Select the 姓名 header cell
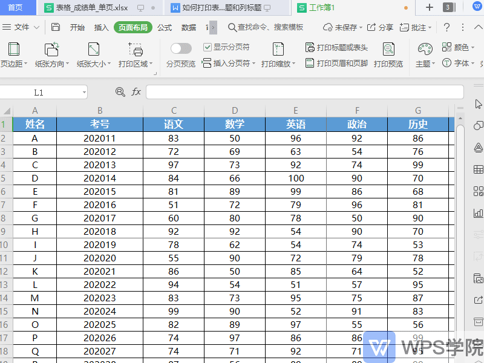This screenshot has width=484, height=363. [x=34, y=124]
